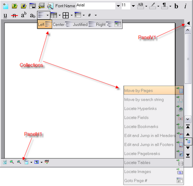
Task: Toggle underline formatting button
Action: click(5, 15)
